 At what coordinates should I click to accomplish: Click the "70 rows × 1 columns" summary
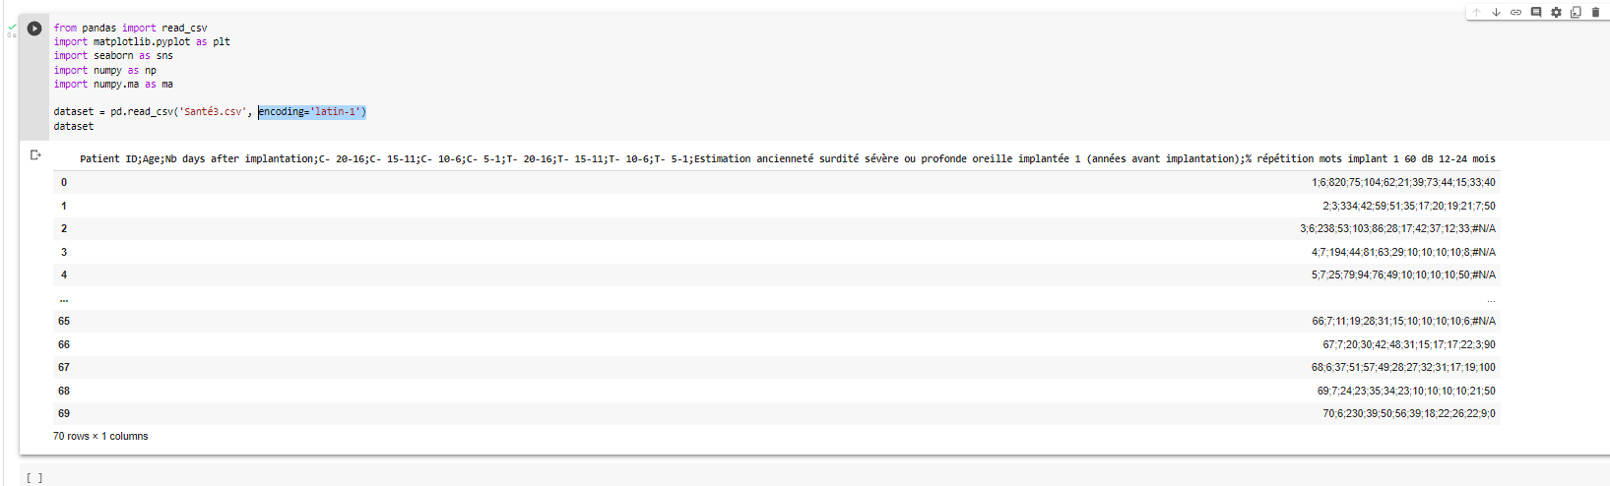[100, 437]
